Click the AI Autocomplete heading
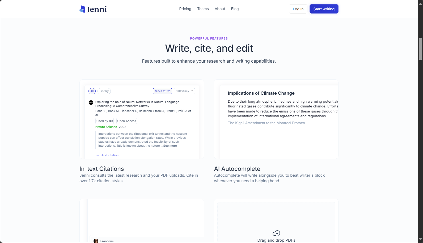This screenshot has width=423, height=243. [237, 169]
